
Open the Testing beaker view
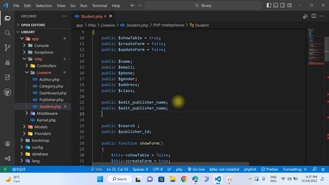click(7, 77)
